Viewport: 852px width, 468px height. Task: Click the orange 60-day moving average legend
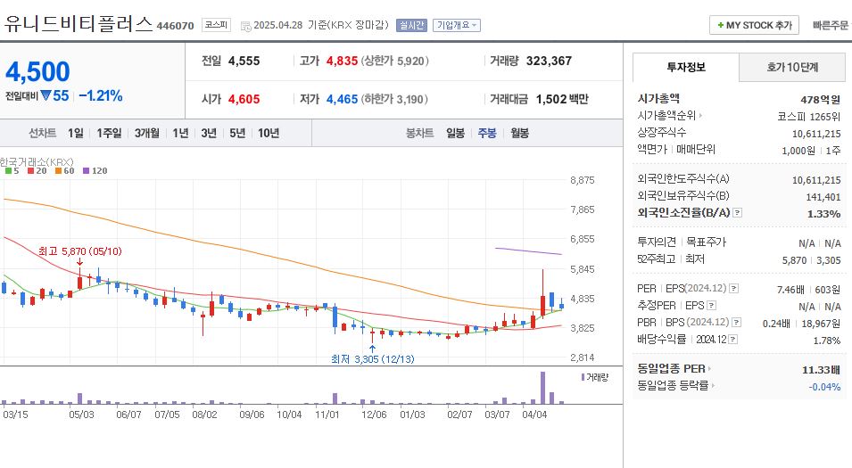click(x=64, y=170)
